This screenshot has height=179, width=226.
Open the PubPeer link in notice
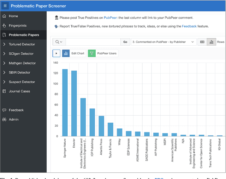pyautogui.click(x=112, y=18)
